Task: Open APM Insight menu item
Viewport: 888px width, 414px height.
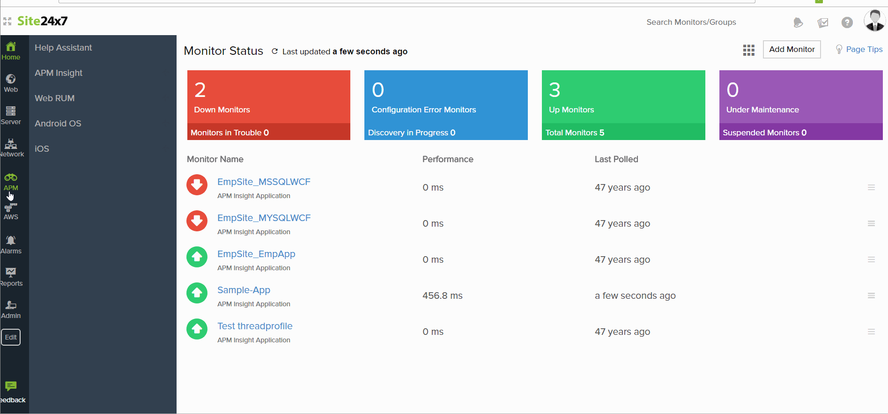Action: (59, 73)
